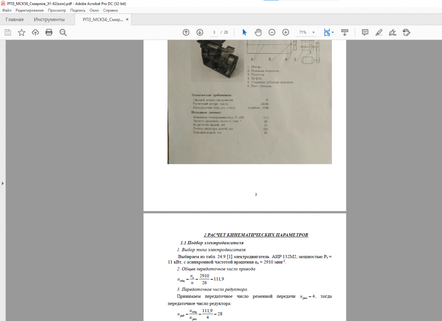Click Исходные данные heading in photo
The height and width of the screenshot is (321, 442).
tap(206, 112)
